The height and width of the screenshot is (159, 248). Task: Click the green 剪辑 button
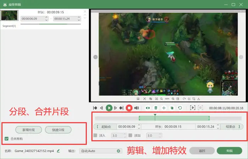(229, 151)
